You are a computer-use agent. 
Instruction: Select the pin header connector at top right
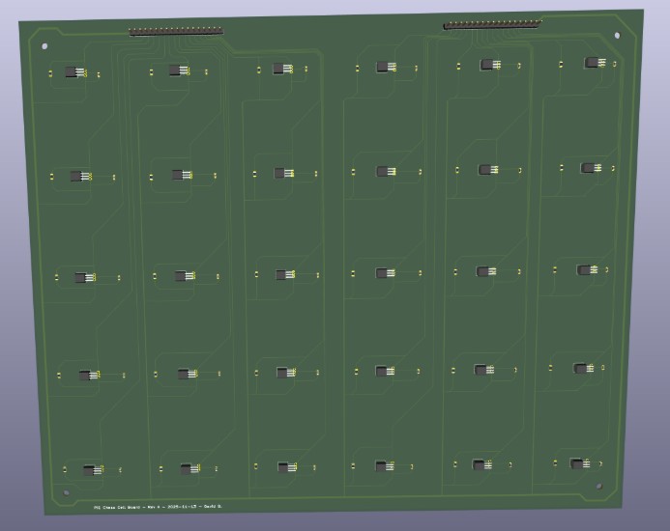coord(492,25)
